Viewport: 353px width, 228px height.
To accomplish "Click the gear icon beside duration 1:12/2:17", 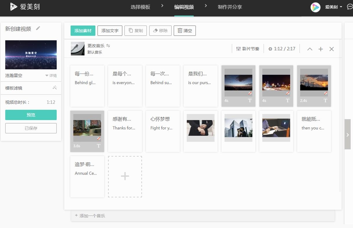I will tap(270, 49).
